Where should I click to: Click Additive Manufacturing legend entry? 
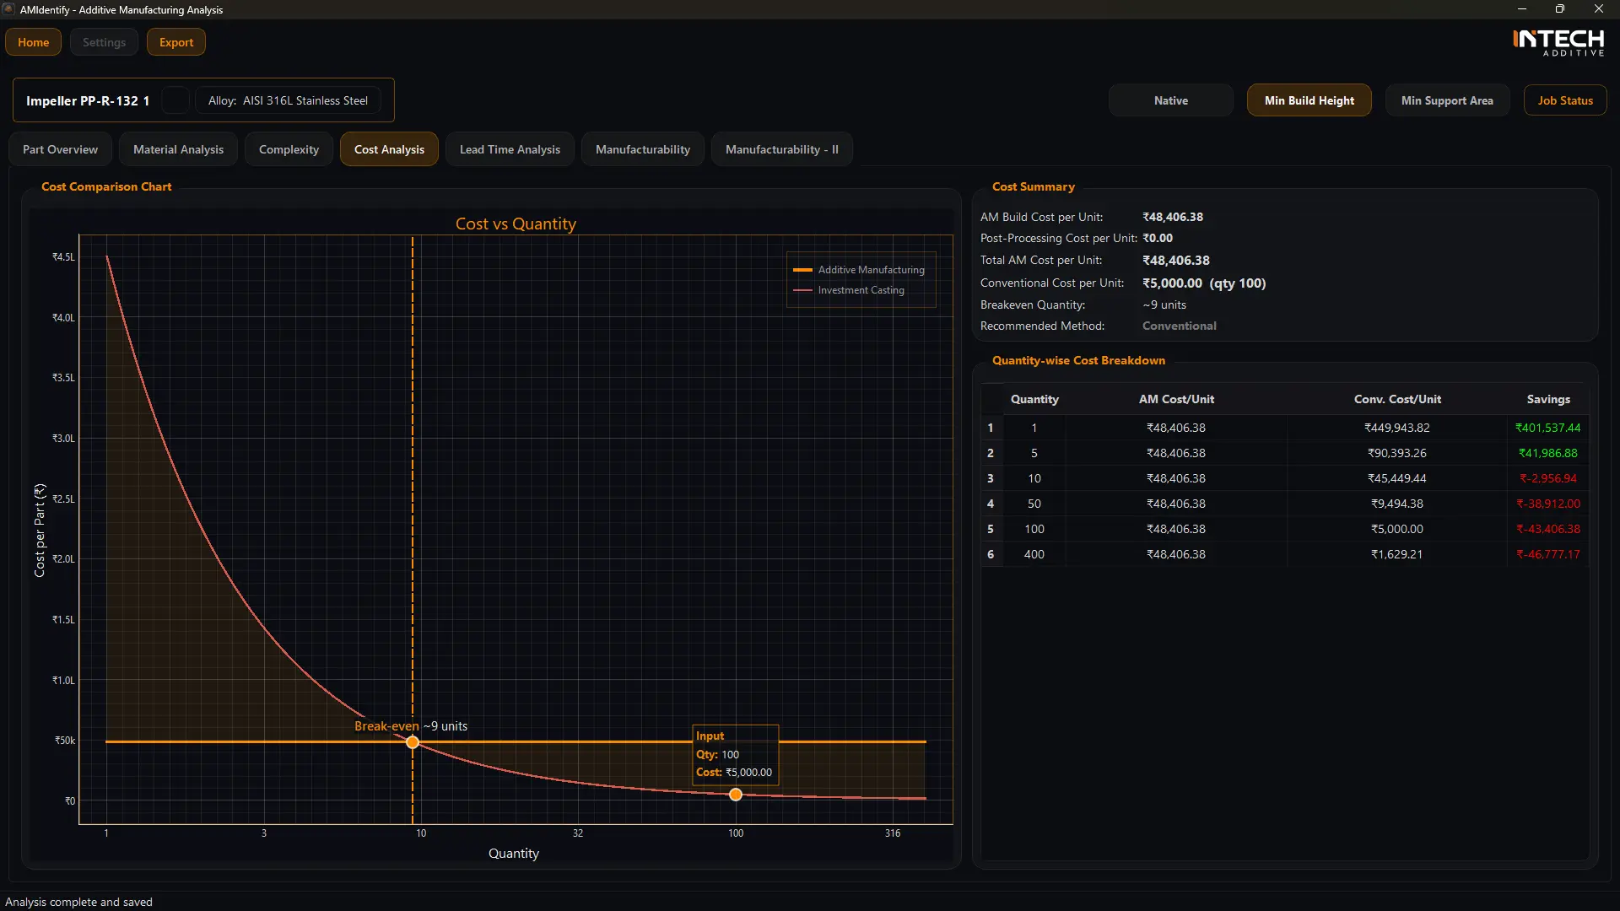859,270
